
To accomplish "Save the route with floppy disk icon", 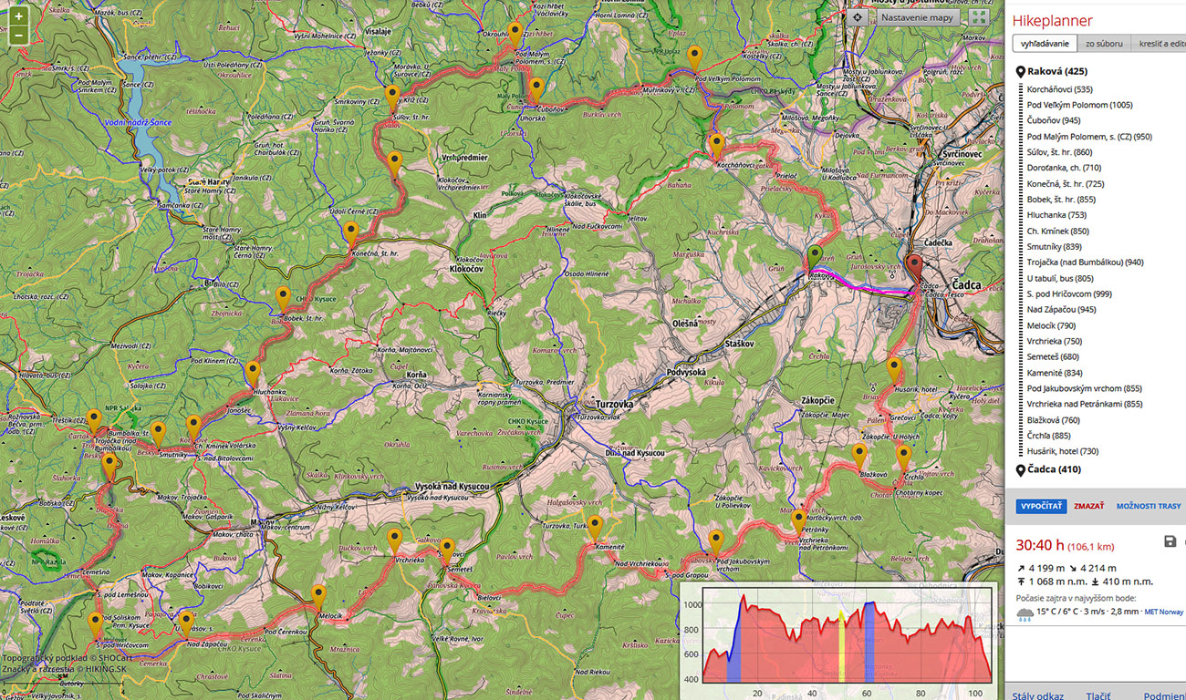I will [1170, 541].
